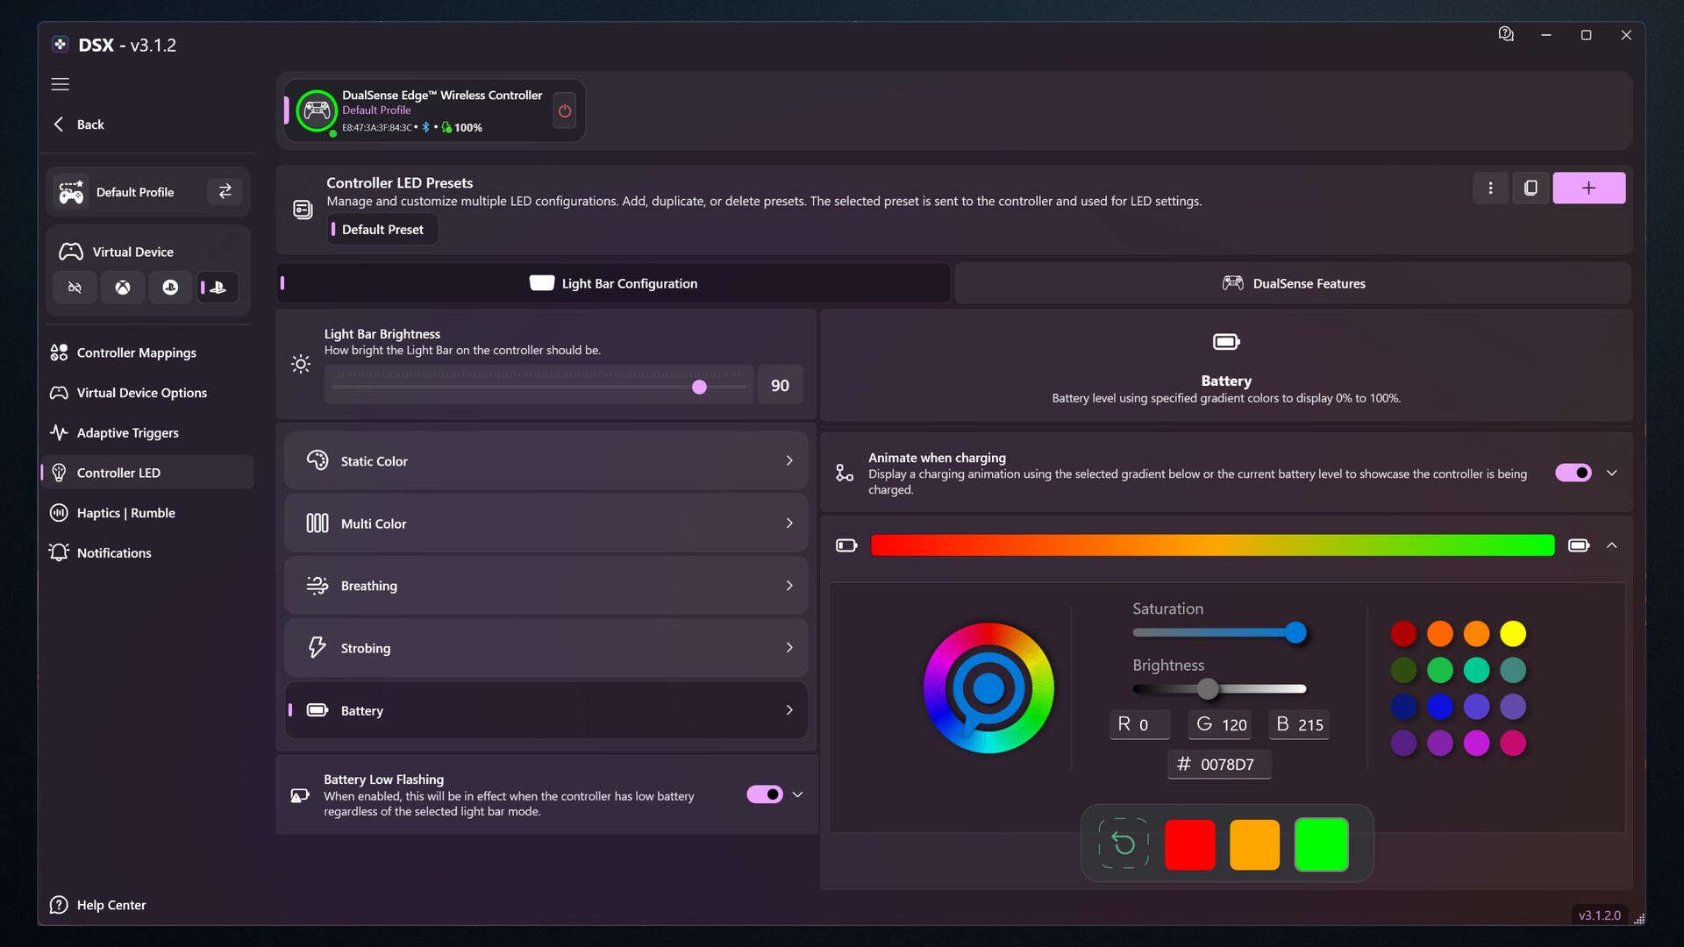Add a new Controller LED preset
1684x947 pixels.
pyautogui.click(x=1588, y=188)
